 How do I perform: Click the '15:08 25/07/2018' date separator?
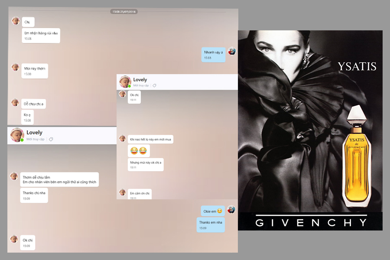pyautogui.click(x=124, y=12)
